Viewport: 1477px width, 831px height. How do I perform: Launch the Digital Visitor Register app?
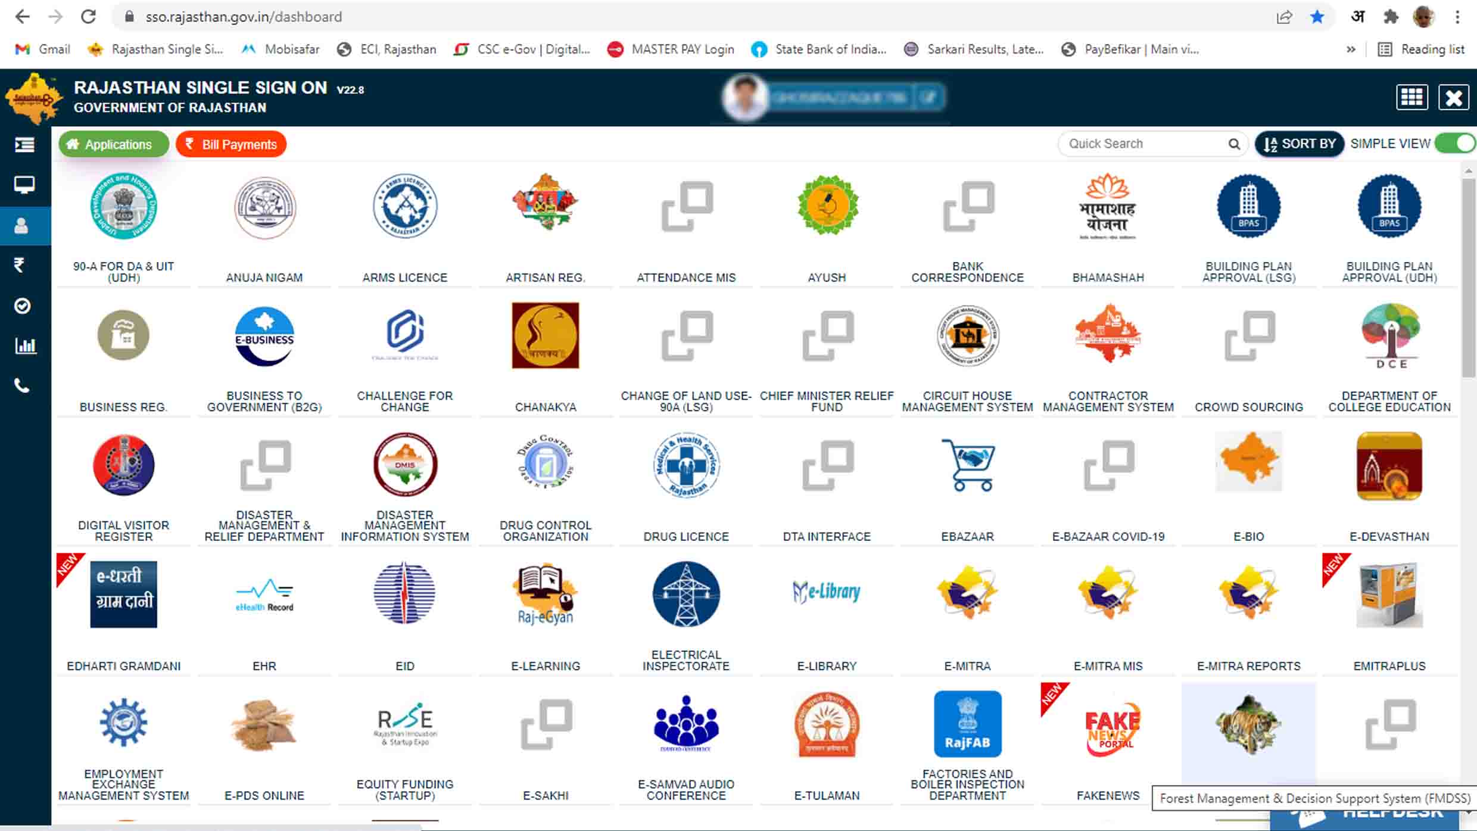(x=123, y=465)
